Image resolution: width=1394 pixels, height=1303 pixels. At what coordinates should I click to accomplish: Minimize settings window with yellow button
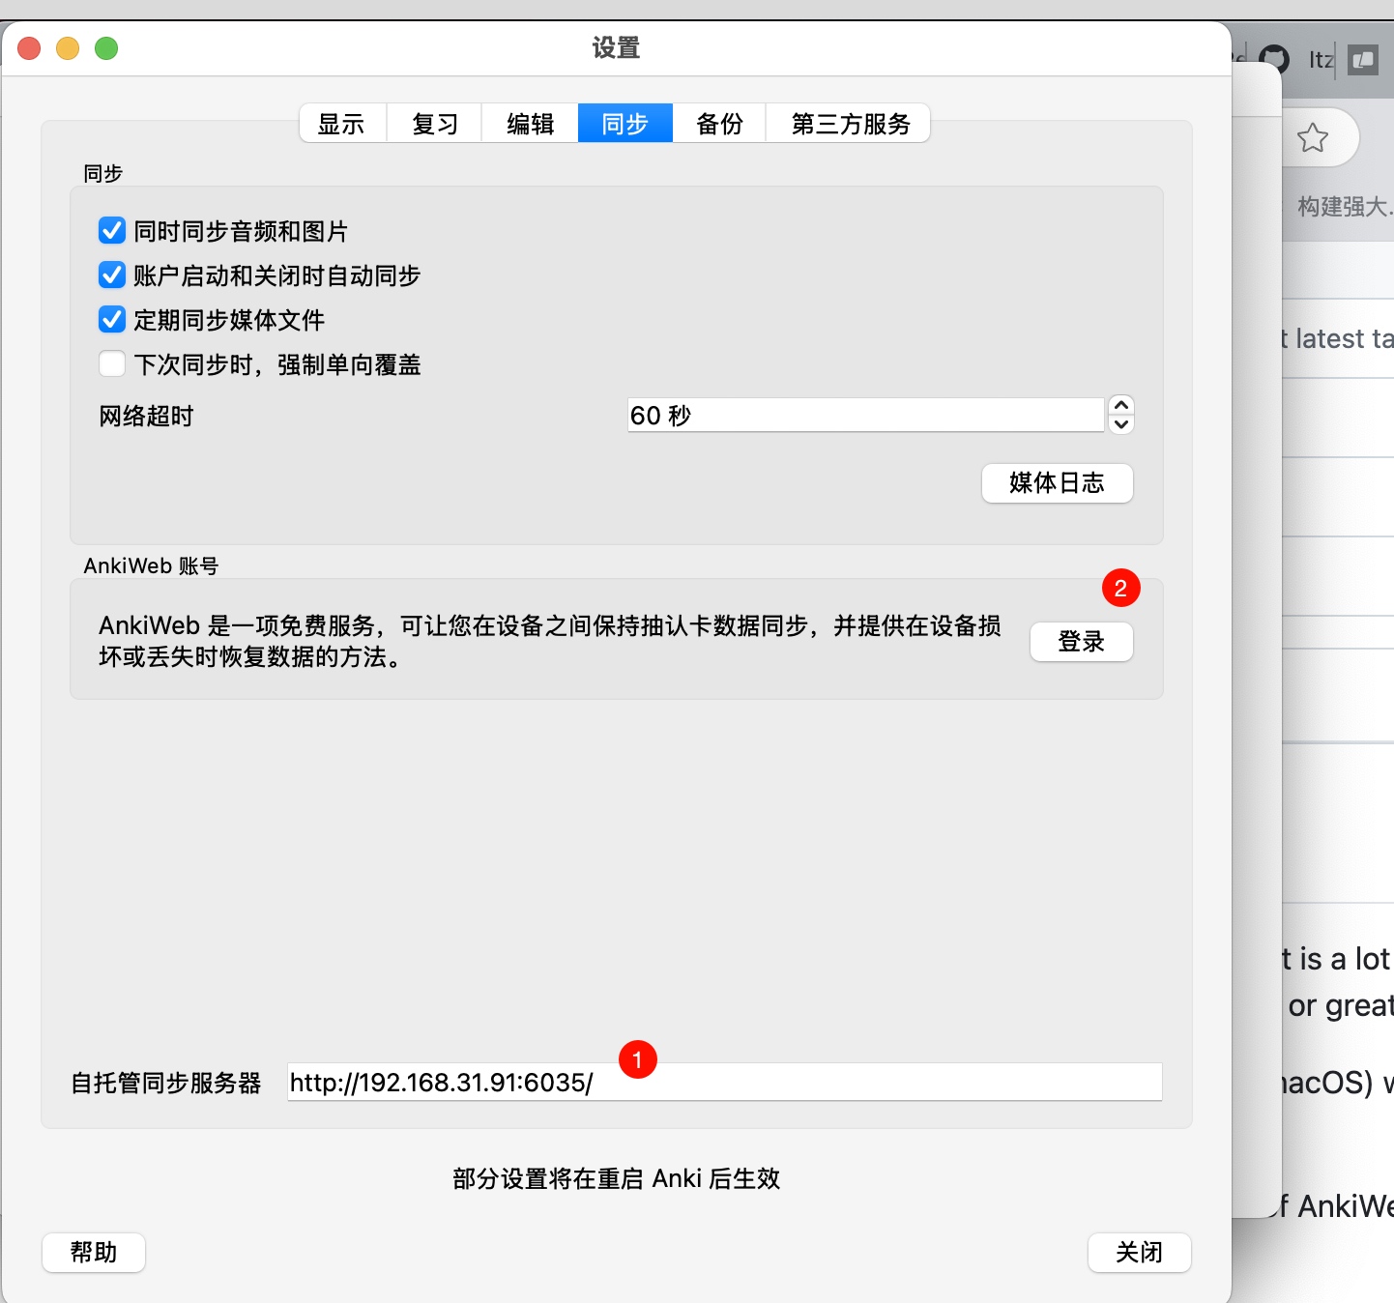tap(68, 48)
